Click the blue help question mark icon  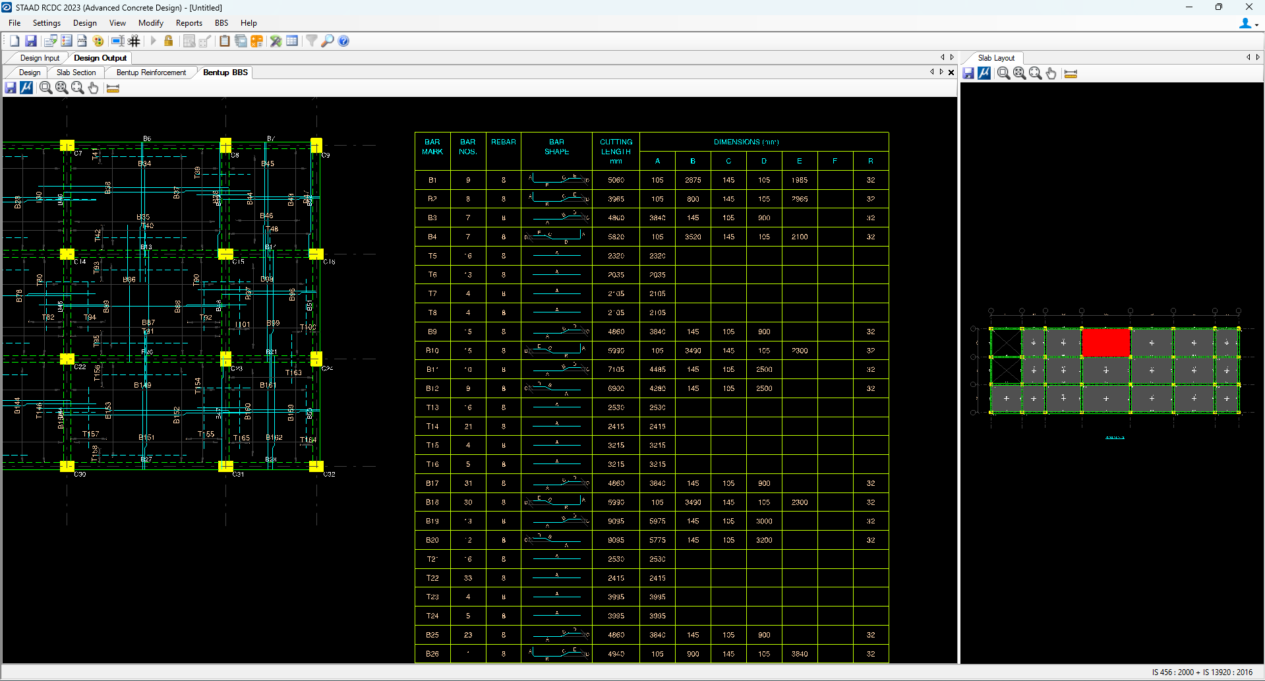(x=343, y=41)
